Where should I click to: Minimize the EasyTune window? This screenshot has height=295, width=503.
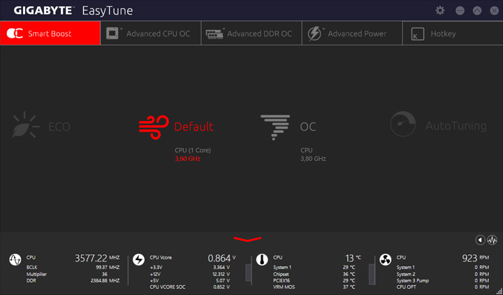(460, 10)
